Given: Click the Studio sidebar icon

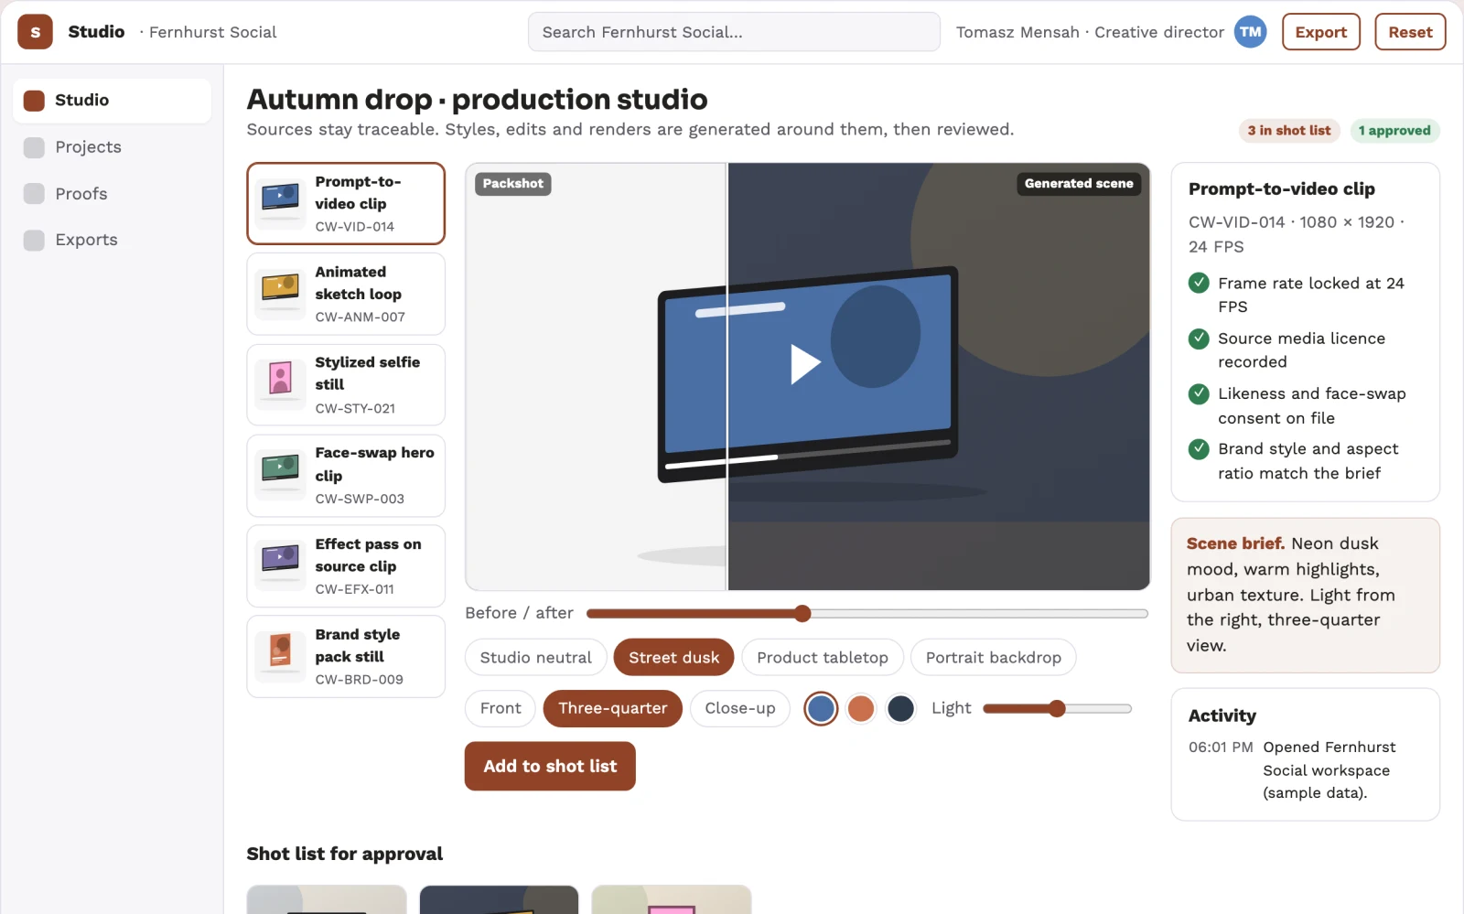Looking at the screenshot, I should 34,101.
